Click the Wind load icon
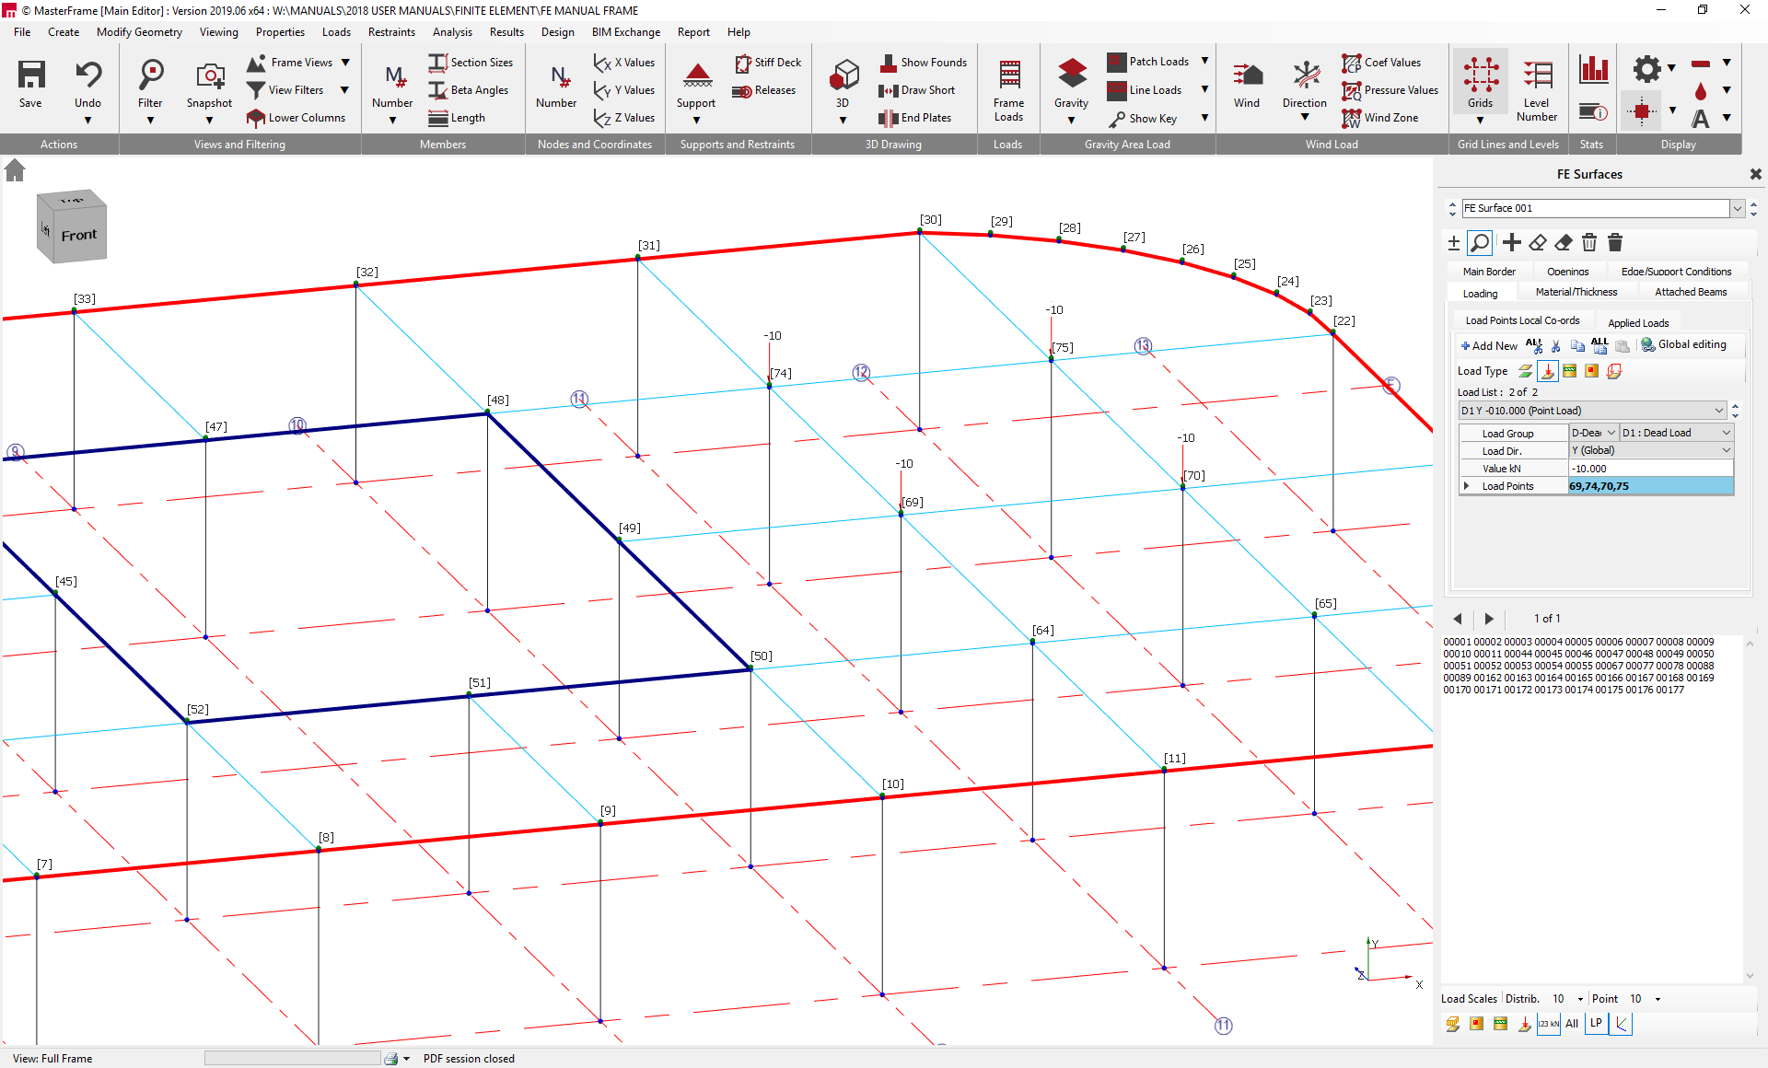Viewport: 1768px width, 1068px height. [x=1248, y=75]
